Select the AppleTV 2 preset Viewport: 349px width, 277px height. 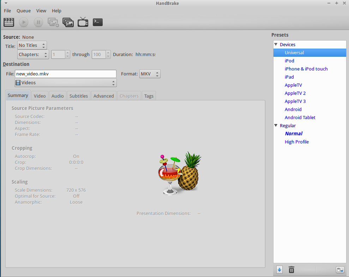[x=309, y=93]
